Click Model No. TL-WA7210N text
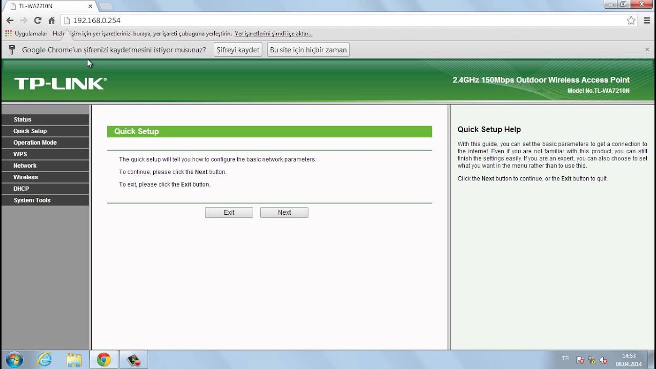Viewport: 656px width, 369px height. [598, 91]
